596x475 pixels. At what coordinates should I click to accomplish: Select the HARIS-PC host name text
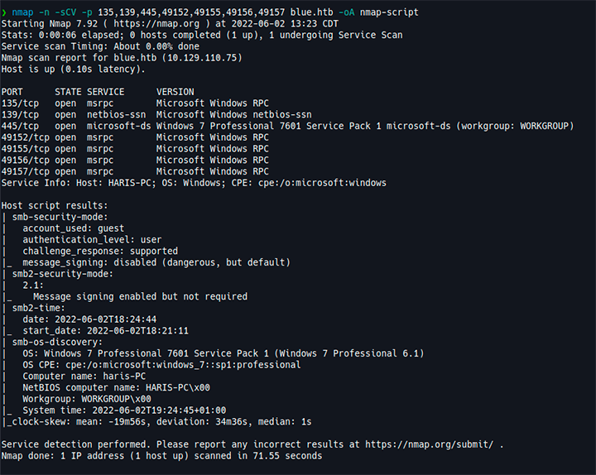(130, 183)
